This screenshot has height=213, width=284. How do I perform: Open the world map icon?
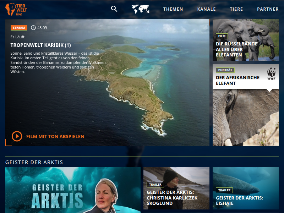[140, 9]
